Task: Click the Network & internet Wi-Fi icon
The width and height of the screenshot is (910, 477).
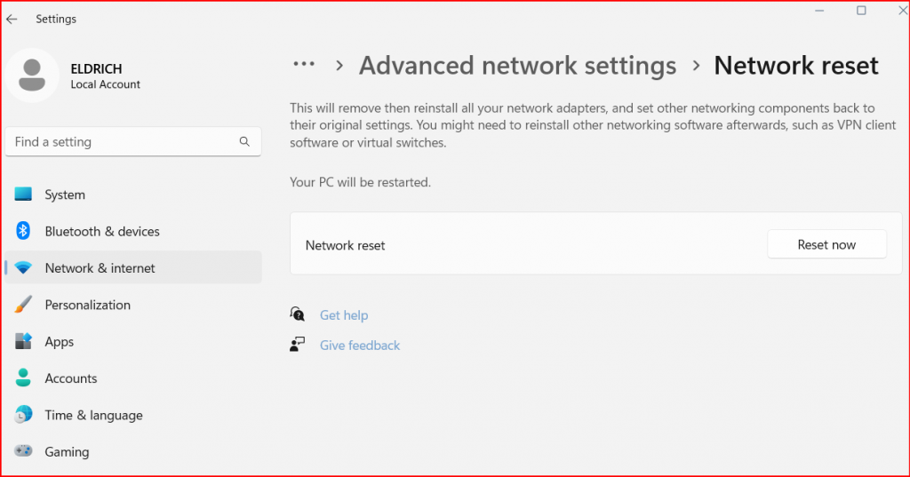Action: tap(23, 267)
